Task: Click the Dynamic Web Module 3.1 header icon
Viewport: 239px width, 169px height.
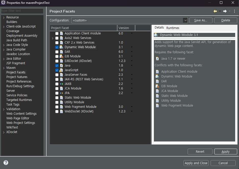Action: point(156,35)
